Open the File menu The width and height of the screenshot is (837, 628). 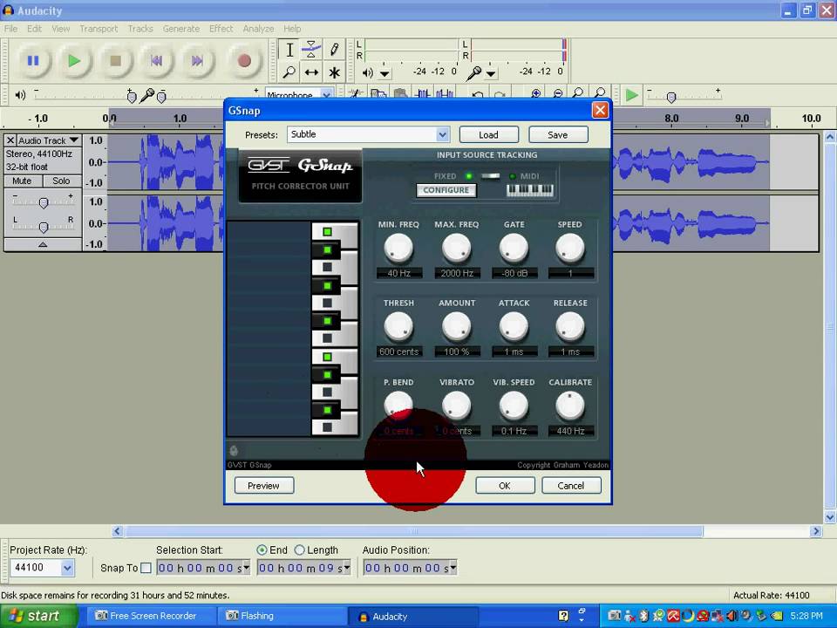[10, 29]
